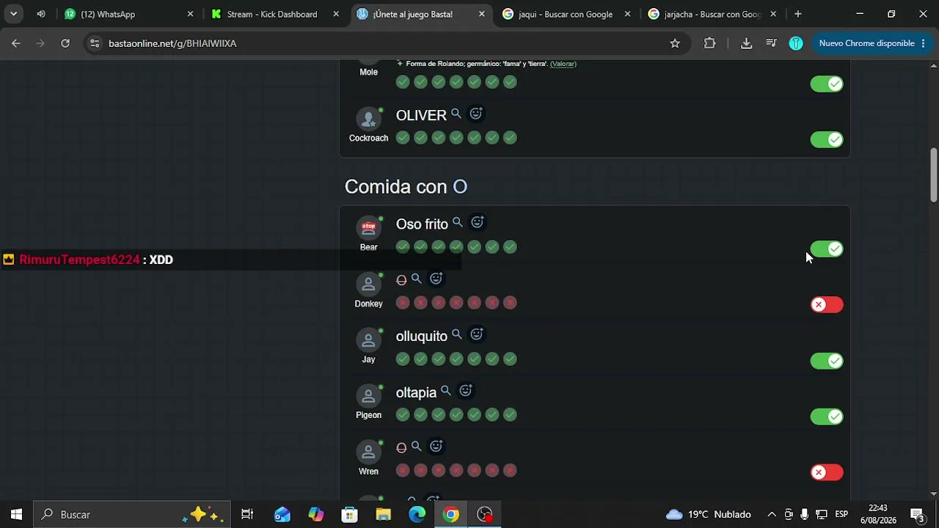Close the WhatsApp tab
Screen dimensions: 939x528
(191, 14)
